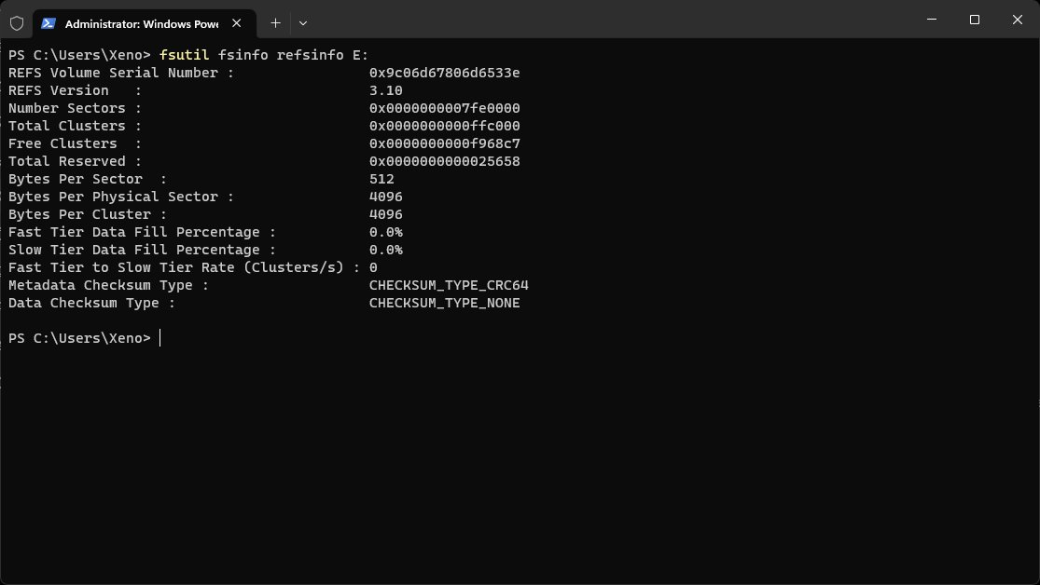Open the new tab dropdown chevron

302,22
